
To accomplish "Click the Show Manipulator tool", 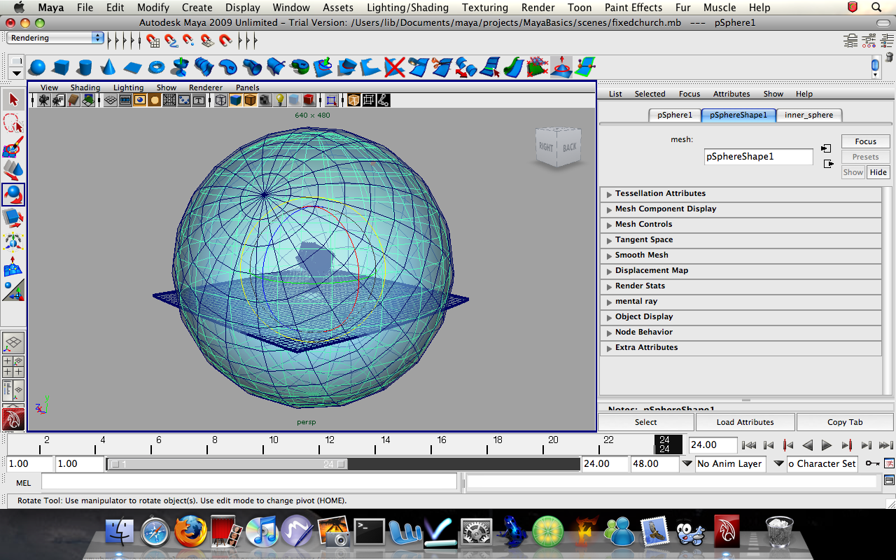I will (x=13, y=290).
